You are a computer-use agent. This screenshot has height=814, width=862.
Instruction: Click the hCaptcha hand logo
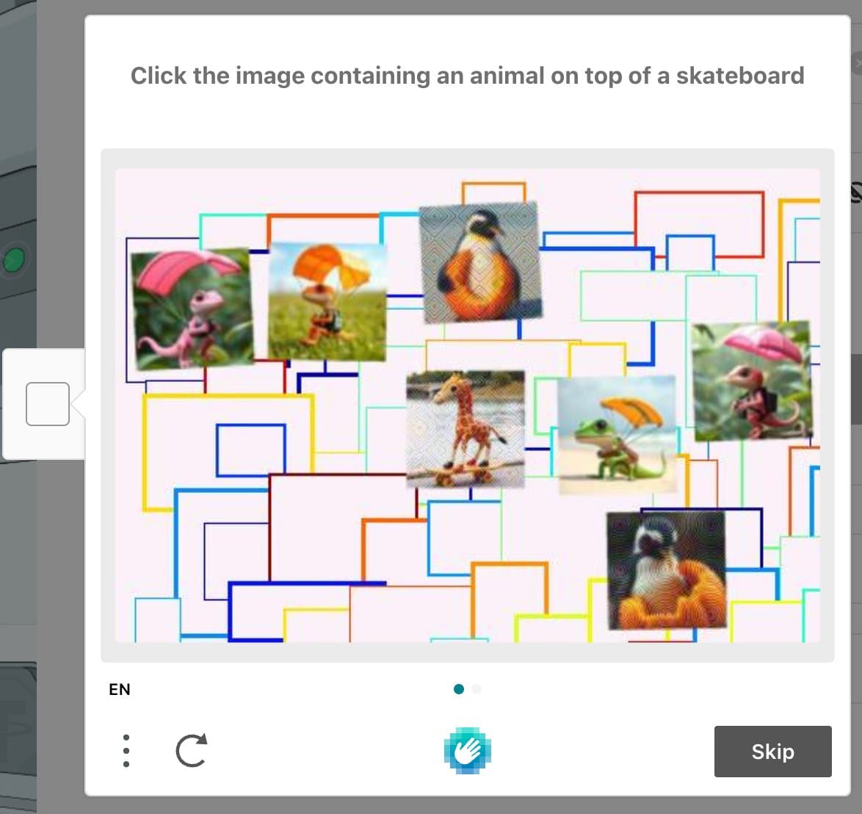click(x=468, y=750)
